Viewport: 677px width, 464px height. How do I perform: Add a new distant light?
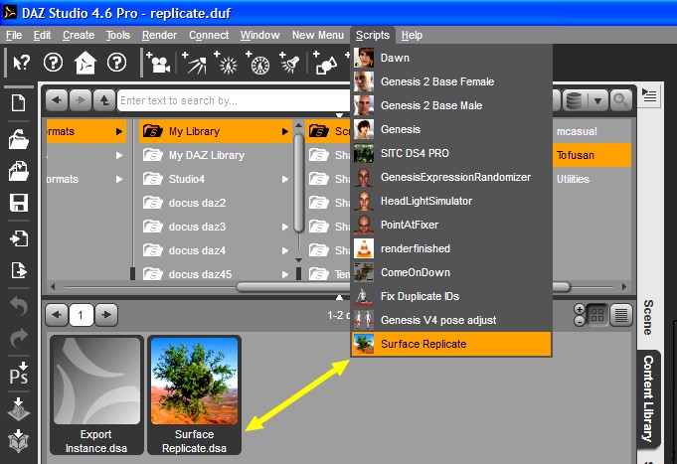194,63
